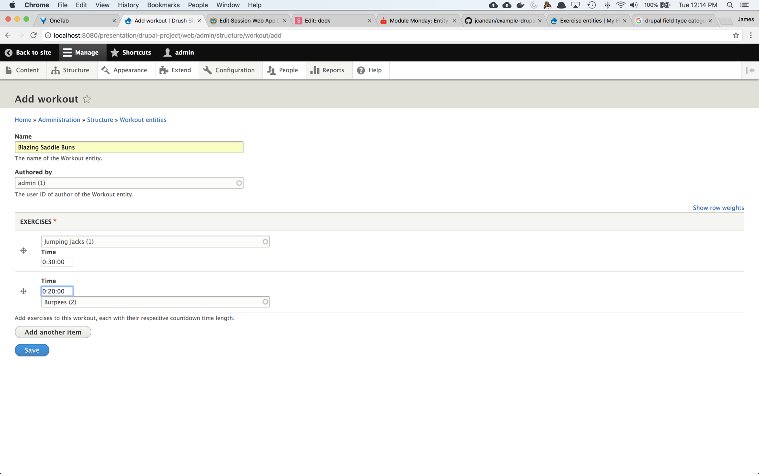Open macOS Spotlight search icon
Screen dimensions: 759x474
730,5
